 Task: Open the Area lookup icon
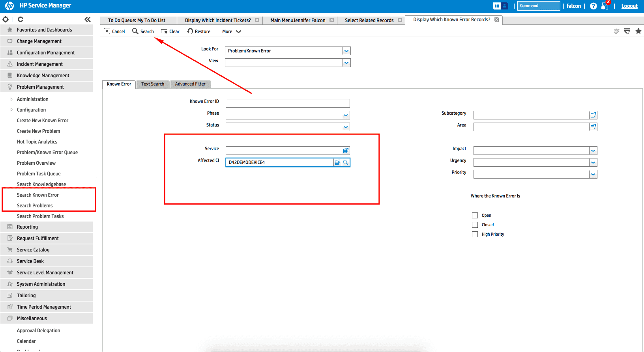tap(593, 127)
